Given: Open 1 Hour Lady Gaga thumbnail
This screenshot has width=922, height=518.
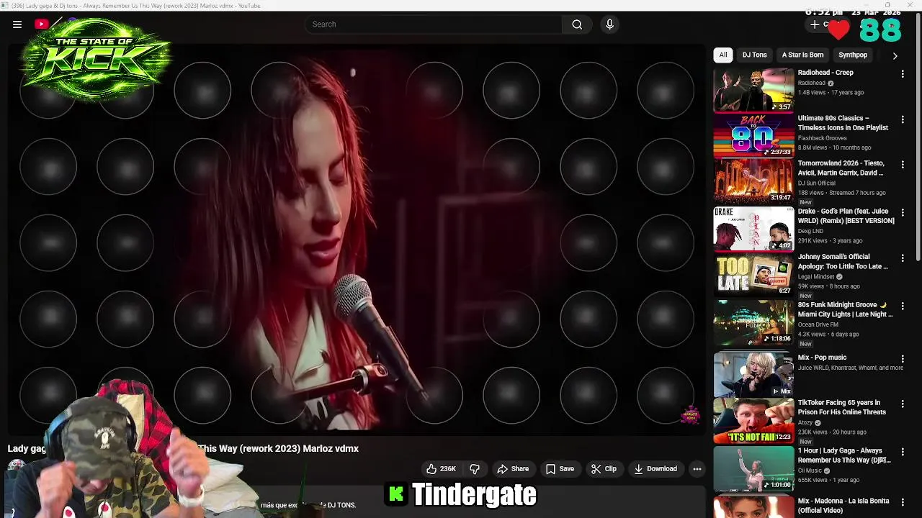Looking at the screenshot, I should pos(753,468).
